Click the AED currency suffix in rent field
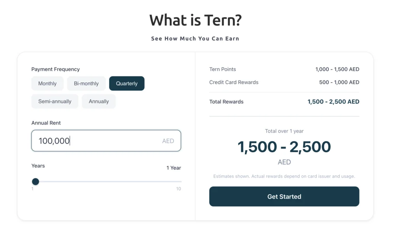Screen dimensions: 398x233 click(168, 141)
